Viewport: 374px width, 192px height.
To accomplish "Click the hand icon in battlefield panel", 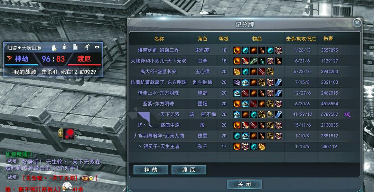I will tap(54, 47).
